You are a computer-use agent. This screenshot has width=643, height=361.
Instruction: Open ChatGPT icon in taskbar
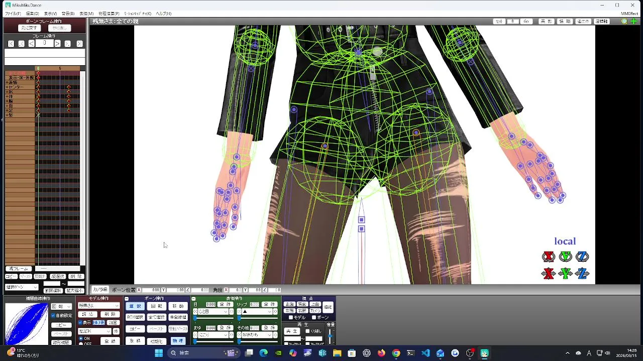click(x=367, y=353)
